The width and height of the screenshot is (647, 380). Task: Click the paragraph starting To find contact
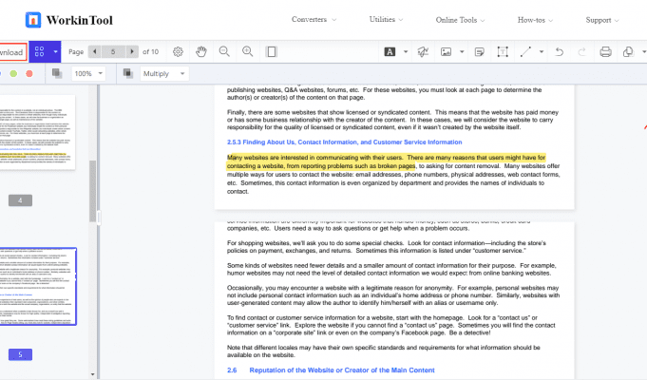[391, 325]
